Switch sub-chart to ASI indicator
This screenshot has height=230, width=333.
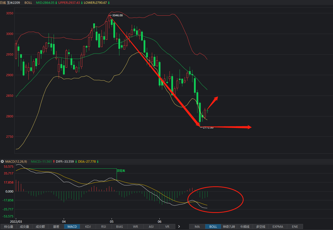(151, 226)
